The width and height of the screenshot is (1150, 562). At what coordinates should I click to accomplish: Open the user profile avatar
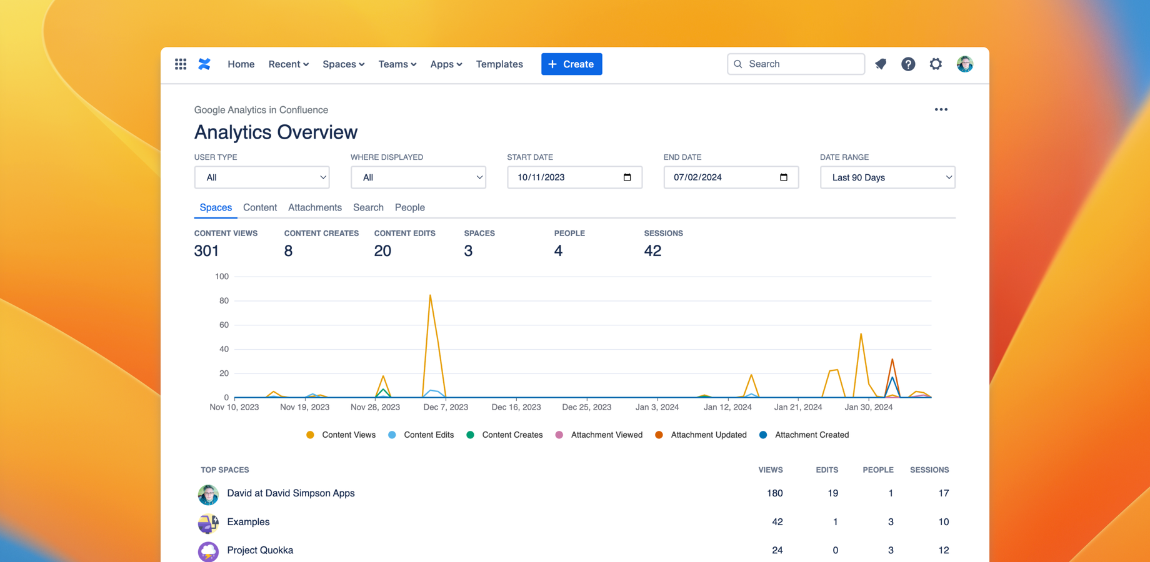965,64
